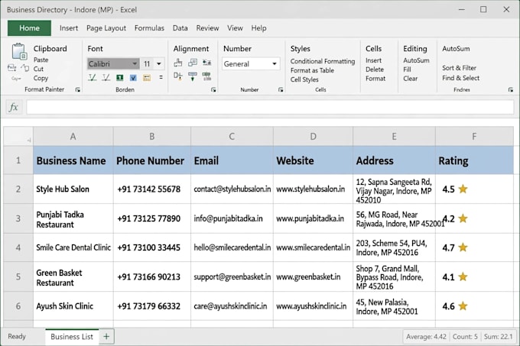Click inside the formula bar input
This screenshot has width=520, height=346.
point(270,107)
